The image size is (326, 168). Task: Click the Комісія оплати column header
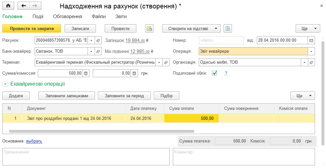[x=294, y=109]
